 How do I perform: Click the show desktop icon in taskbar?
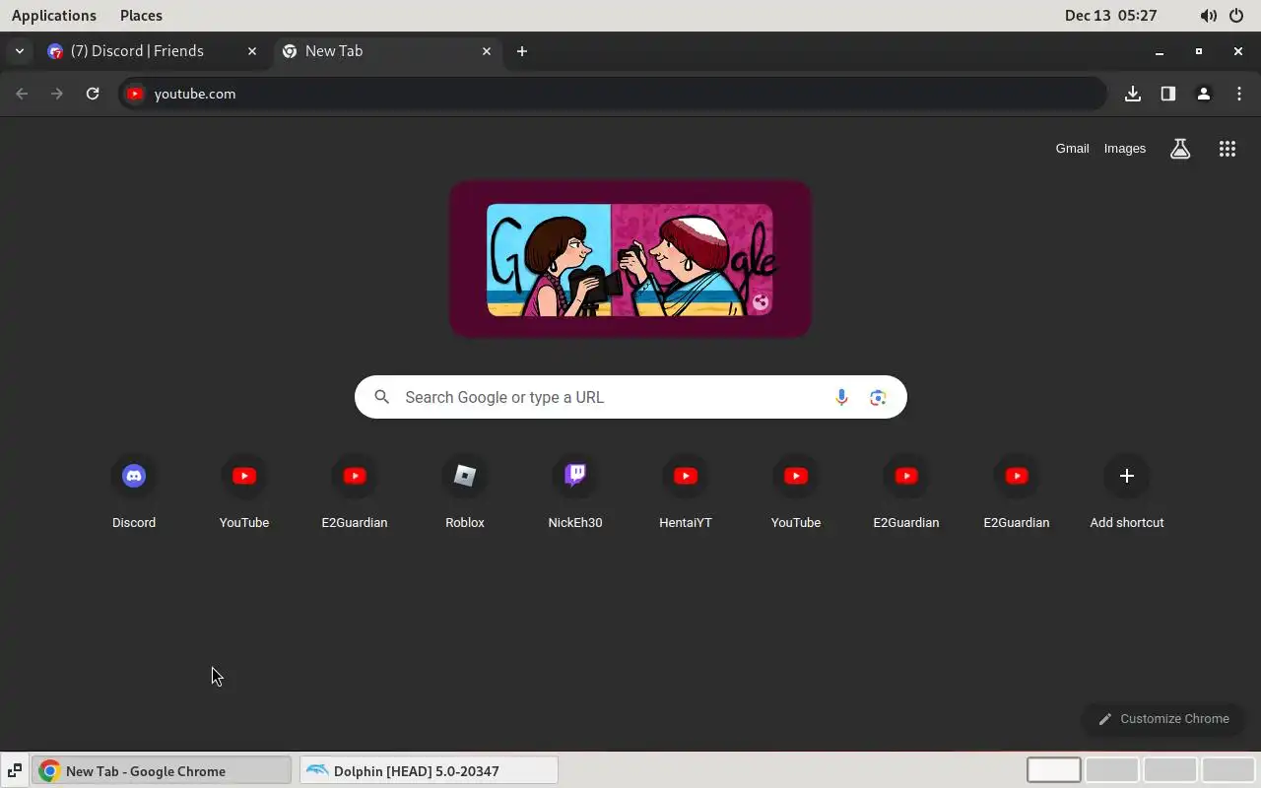tap(15, 770)
